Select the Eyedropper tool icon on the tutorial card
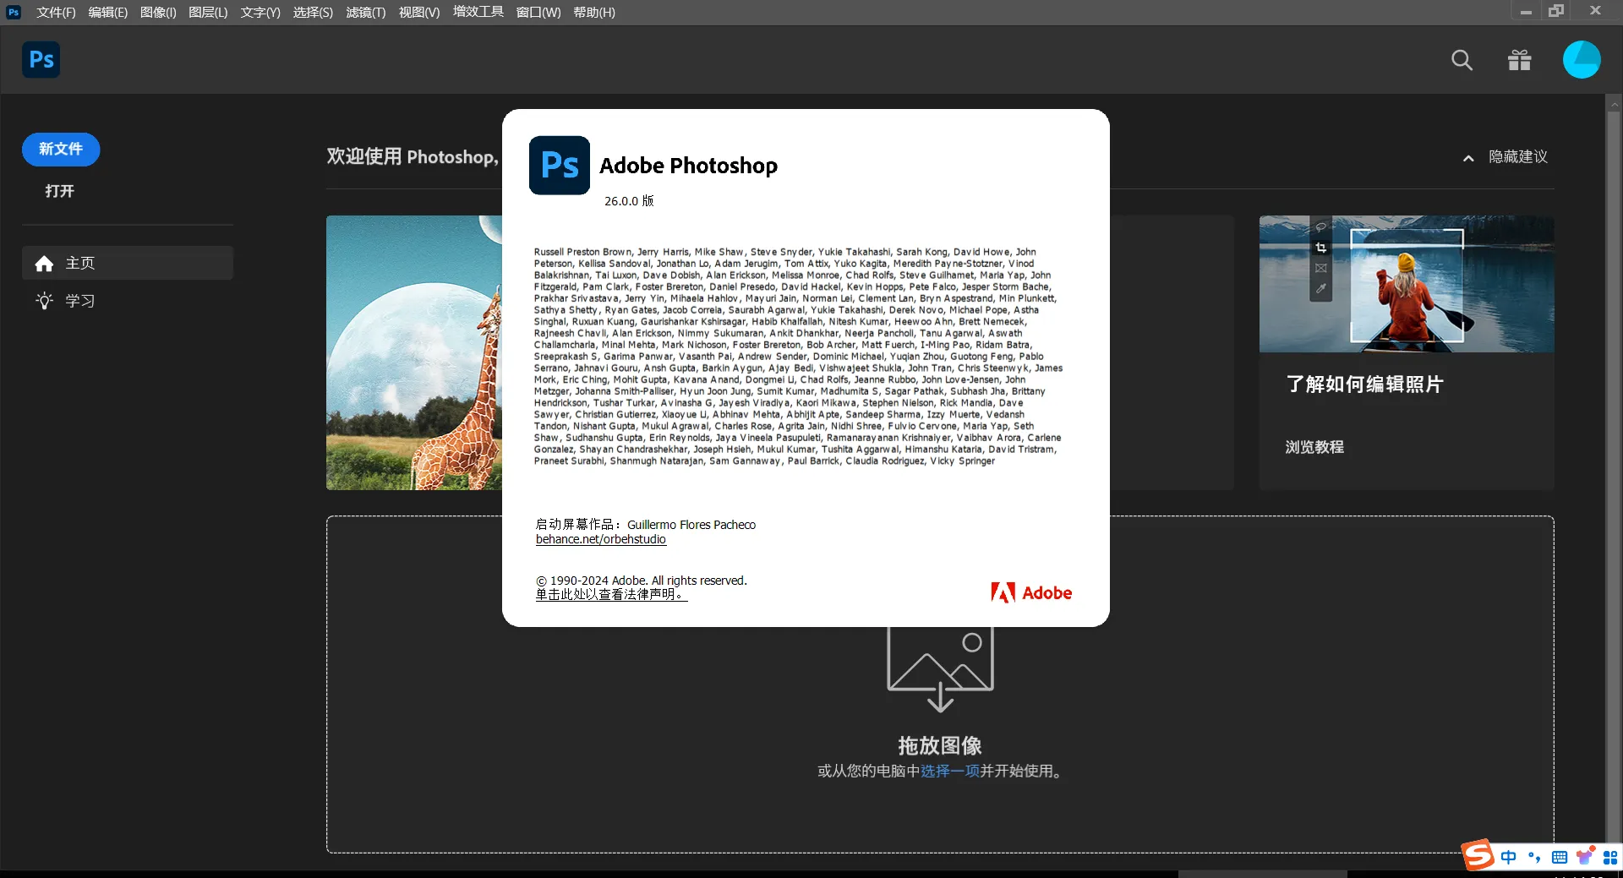 click(x=1321, y=287)
